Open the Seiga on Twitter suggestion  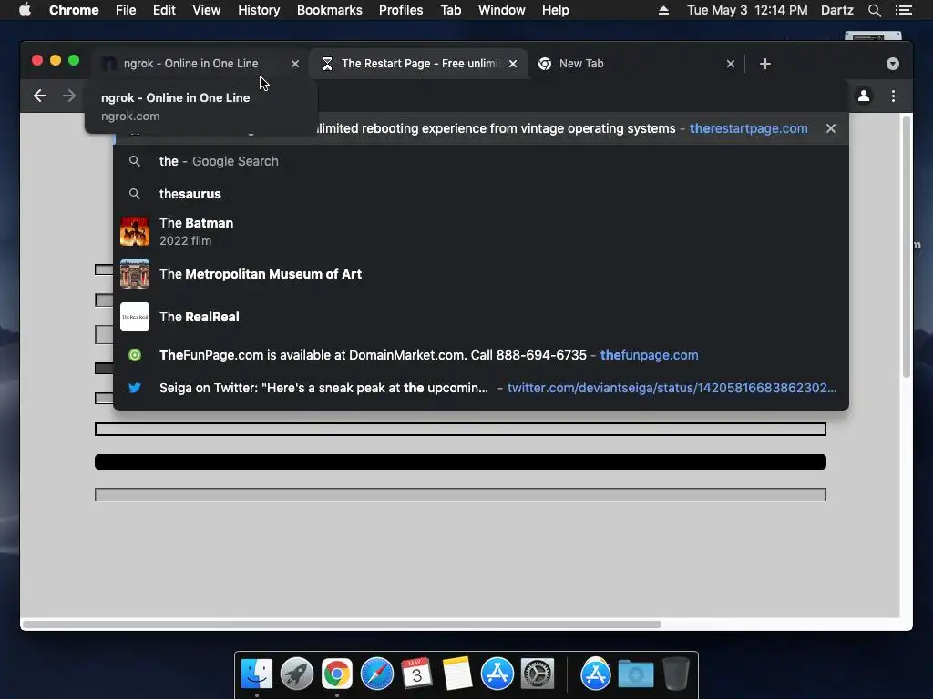coord(481,388)
